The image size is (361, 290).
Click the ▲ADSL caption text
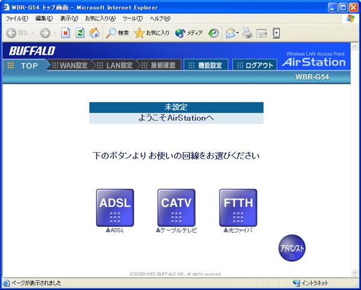coord(115,230)
